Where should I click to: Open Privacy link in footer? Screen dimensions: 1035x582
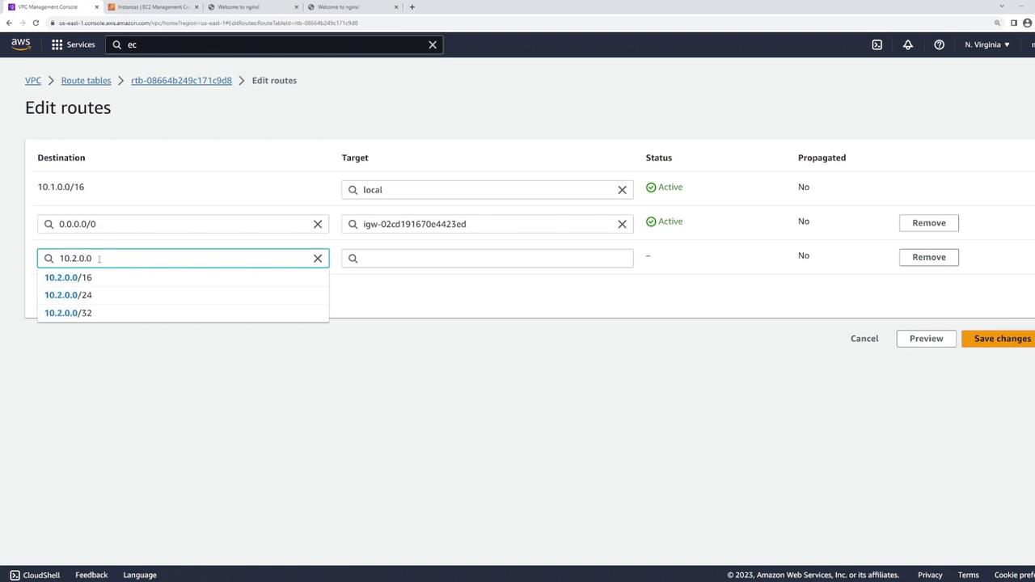(930, 575)
